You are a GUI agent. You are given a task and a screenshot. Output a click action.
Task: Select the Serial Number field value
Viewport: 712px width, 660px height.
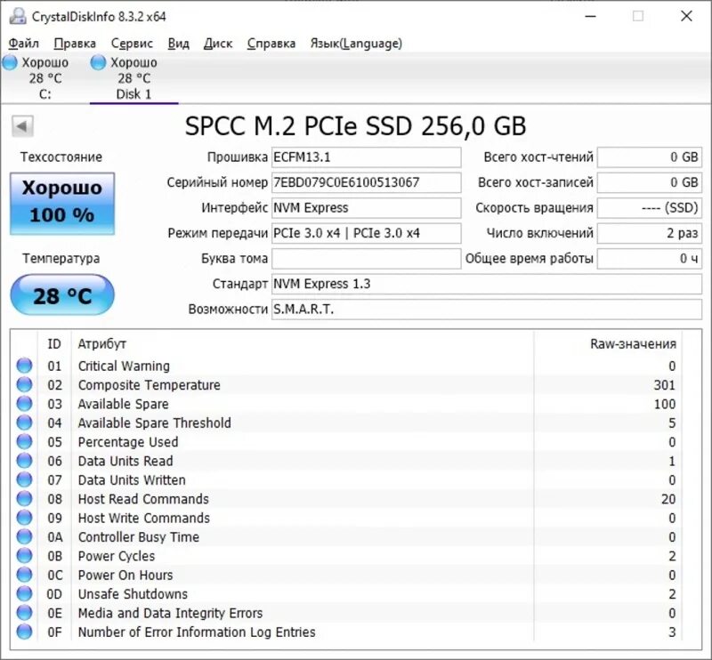365,182
